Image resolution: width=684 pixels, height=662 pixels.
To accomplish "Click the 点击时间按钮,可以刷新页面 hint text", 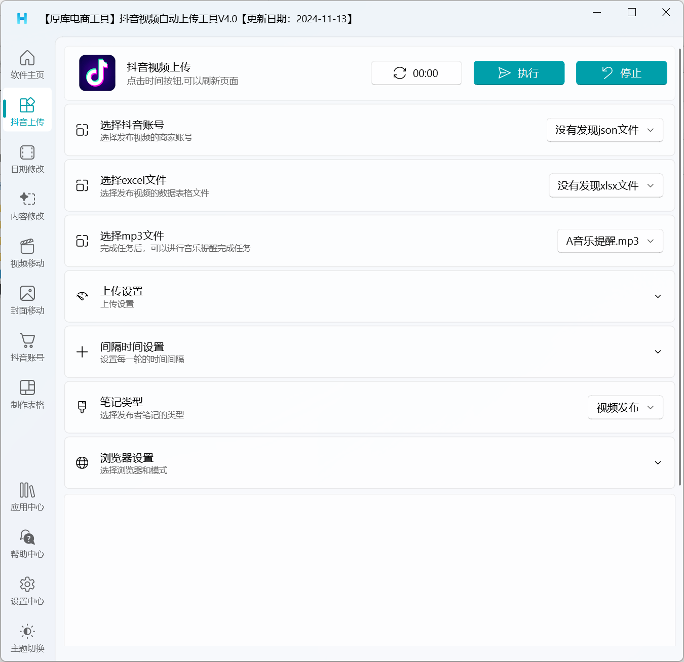I will pyautogui.click(x=182, y=81).
